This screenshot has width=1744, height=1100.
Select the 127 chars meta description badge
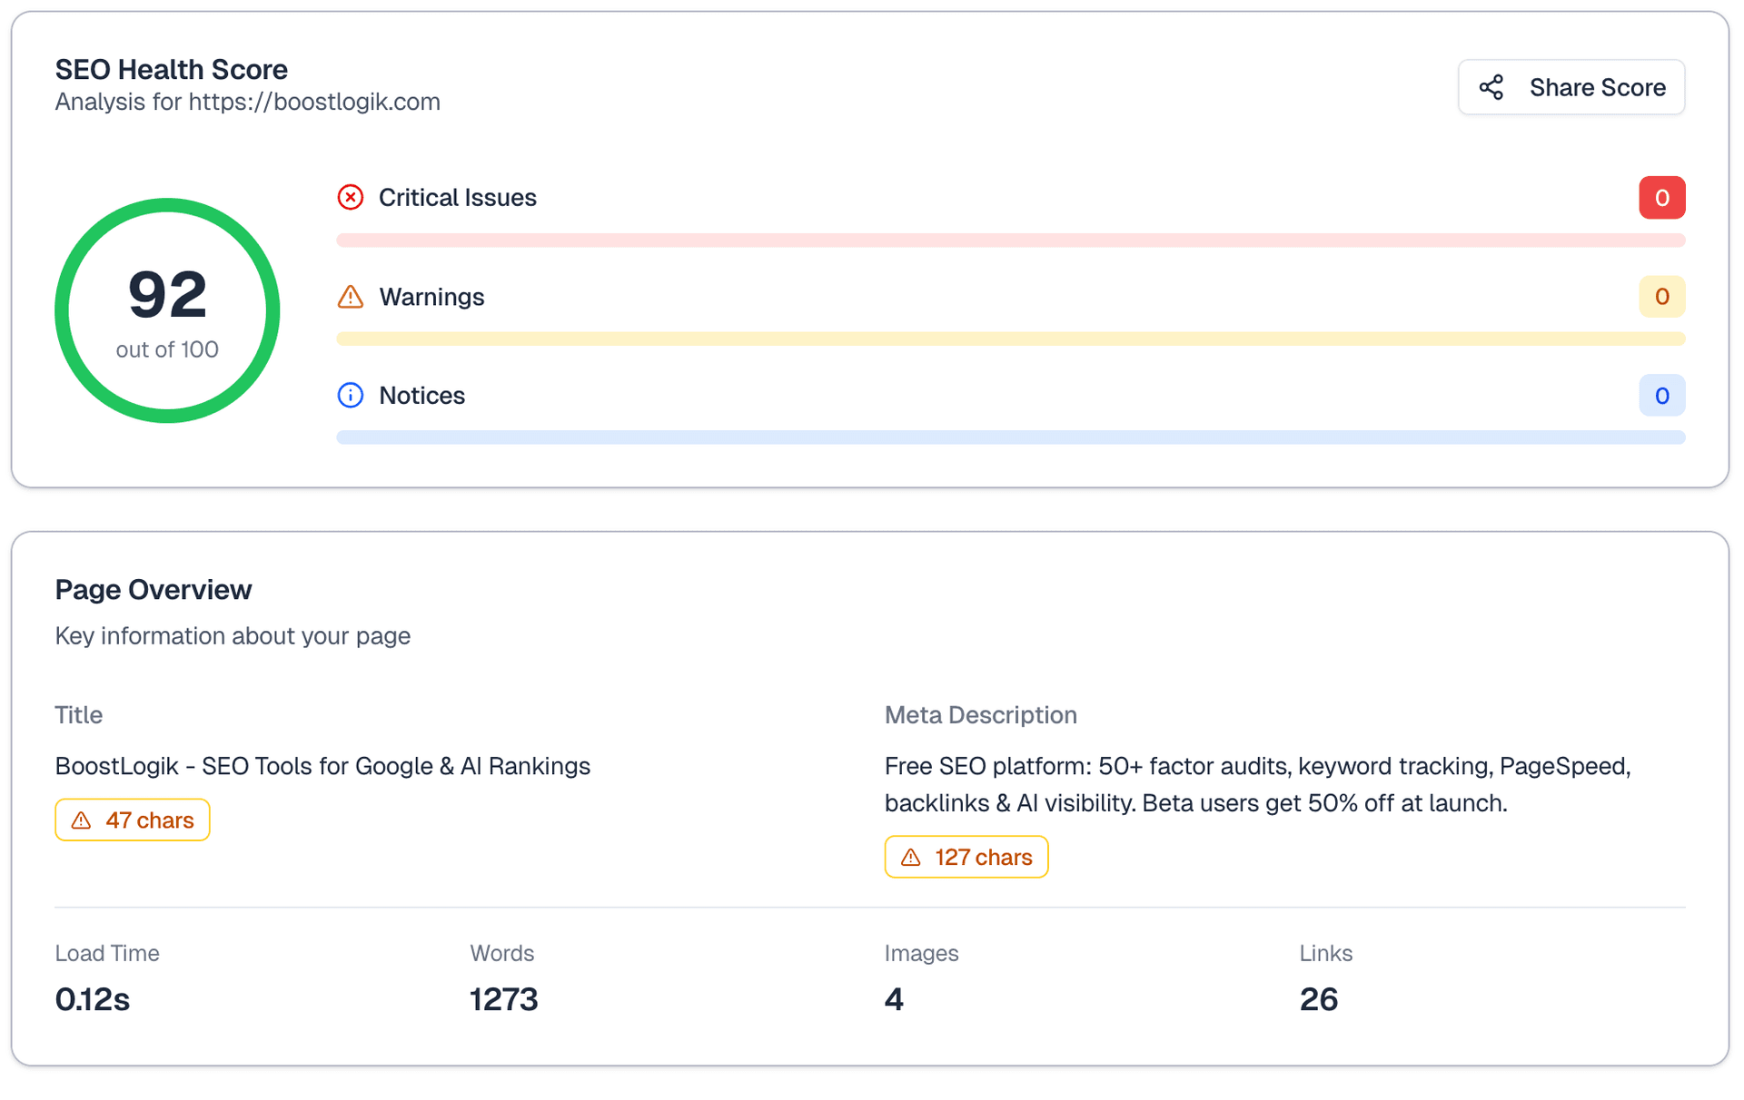click(966, 856)
